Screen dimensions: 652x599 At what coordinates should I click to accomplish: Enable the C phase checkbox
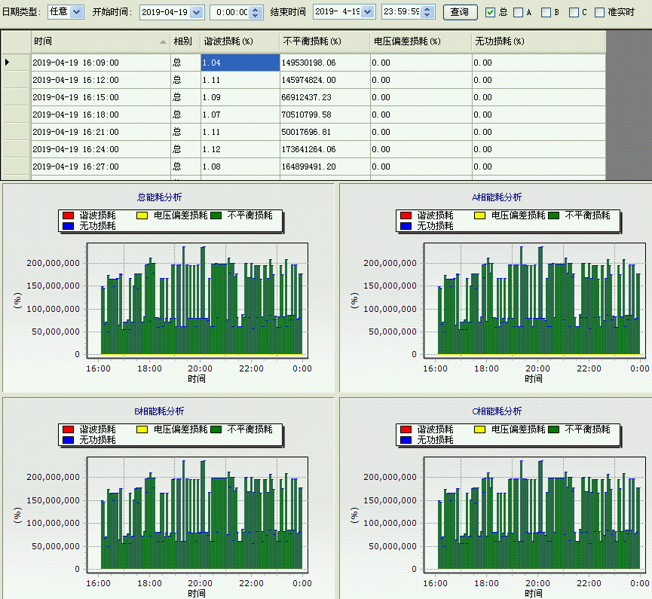coord(574,12)
